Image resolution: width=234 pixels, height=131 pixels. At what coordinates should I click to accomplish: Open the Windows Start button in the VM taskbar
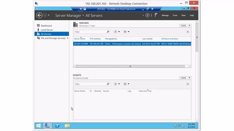[x=38, y=126]
